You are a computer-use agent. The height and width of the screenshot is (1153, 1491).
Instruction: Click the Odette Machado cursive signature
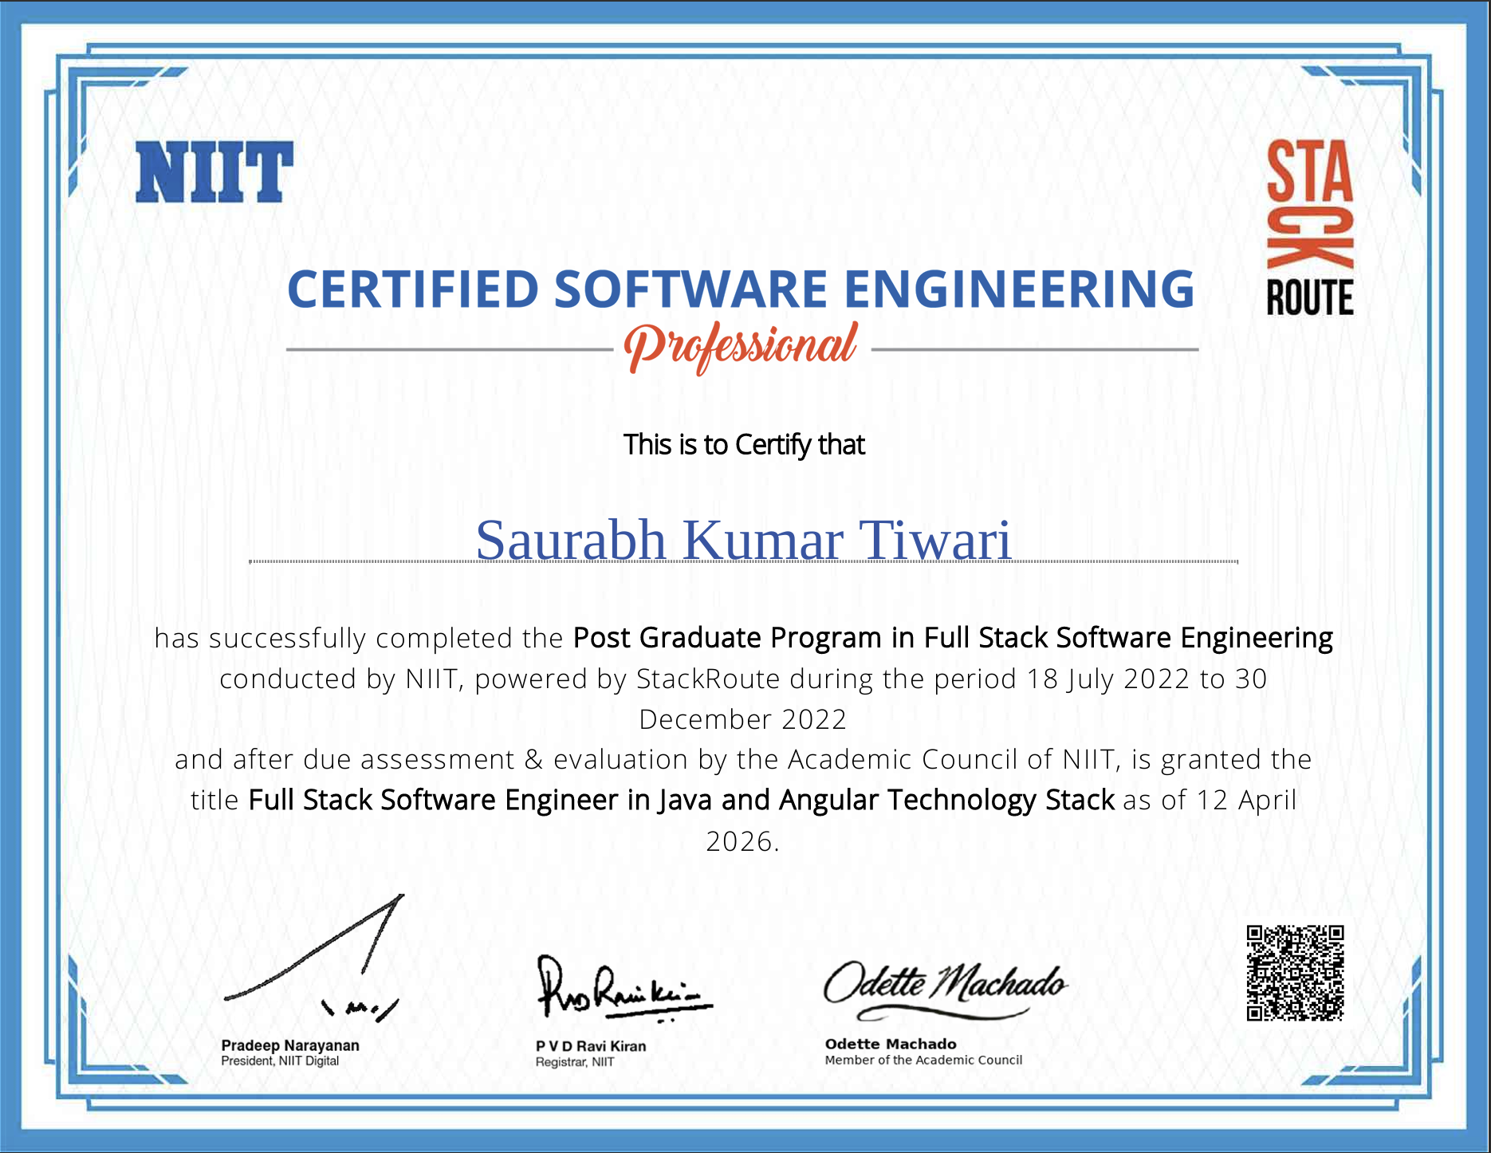point(945,990)
